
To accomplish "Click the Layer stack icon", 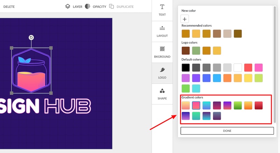I will [x=68, y=6].
